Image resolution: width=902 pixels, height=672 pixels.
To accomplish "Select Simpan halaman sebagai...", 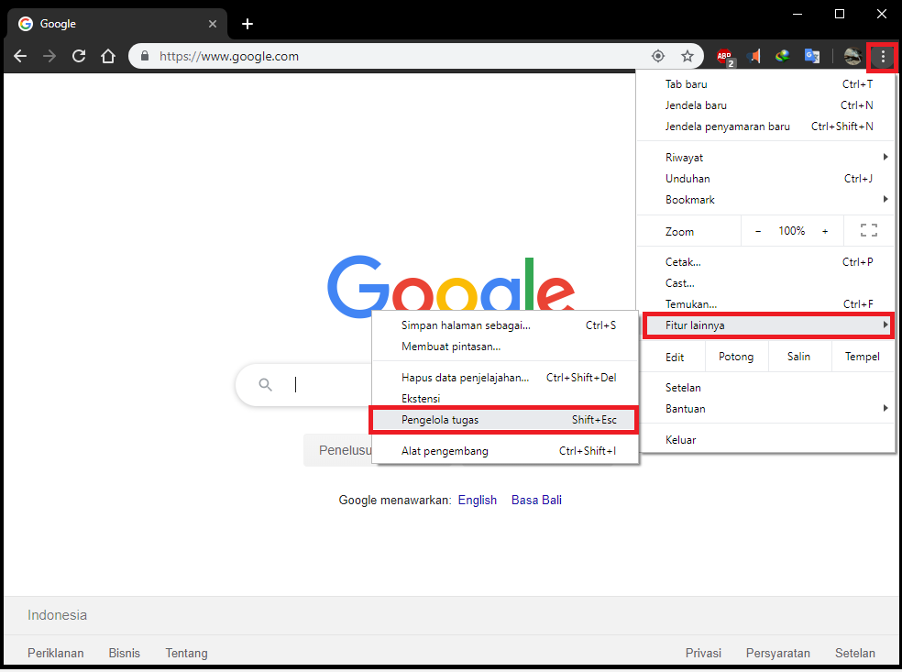I will pos(505,325).
